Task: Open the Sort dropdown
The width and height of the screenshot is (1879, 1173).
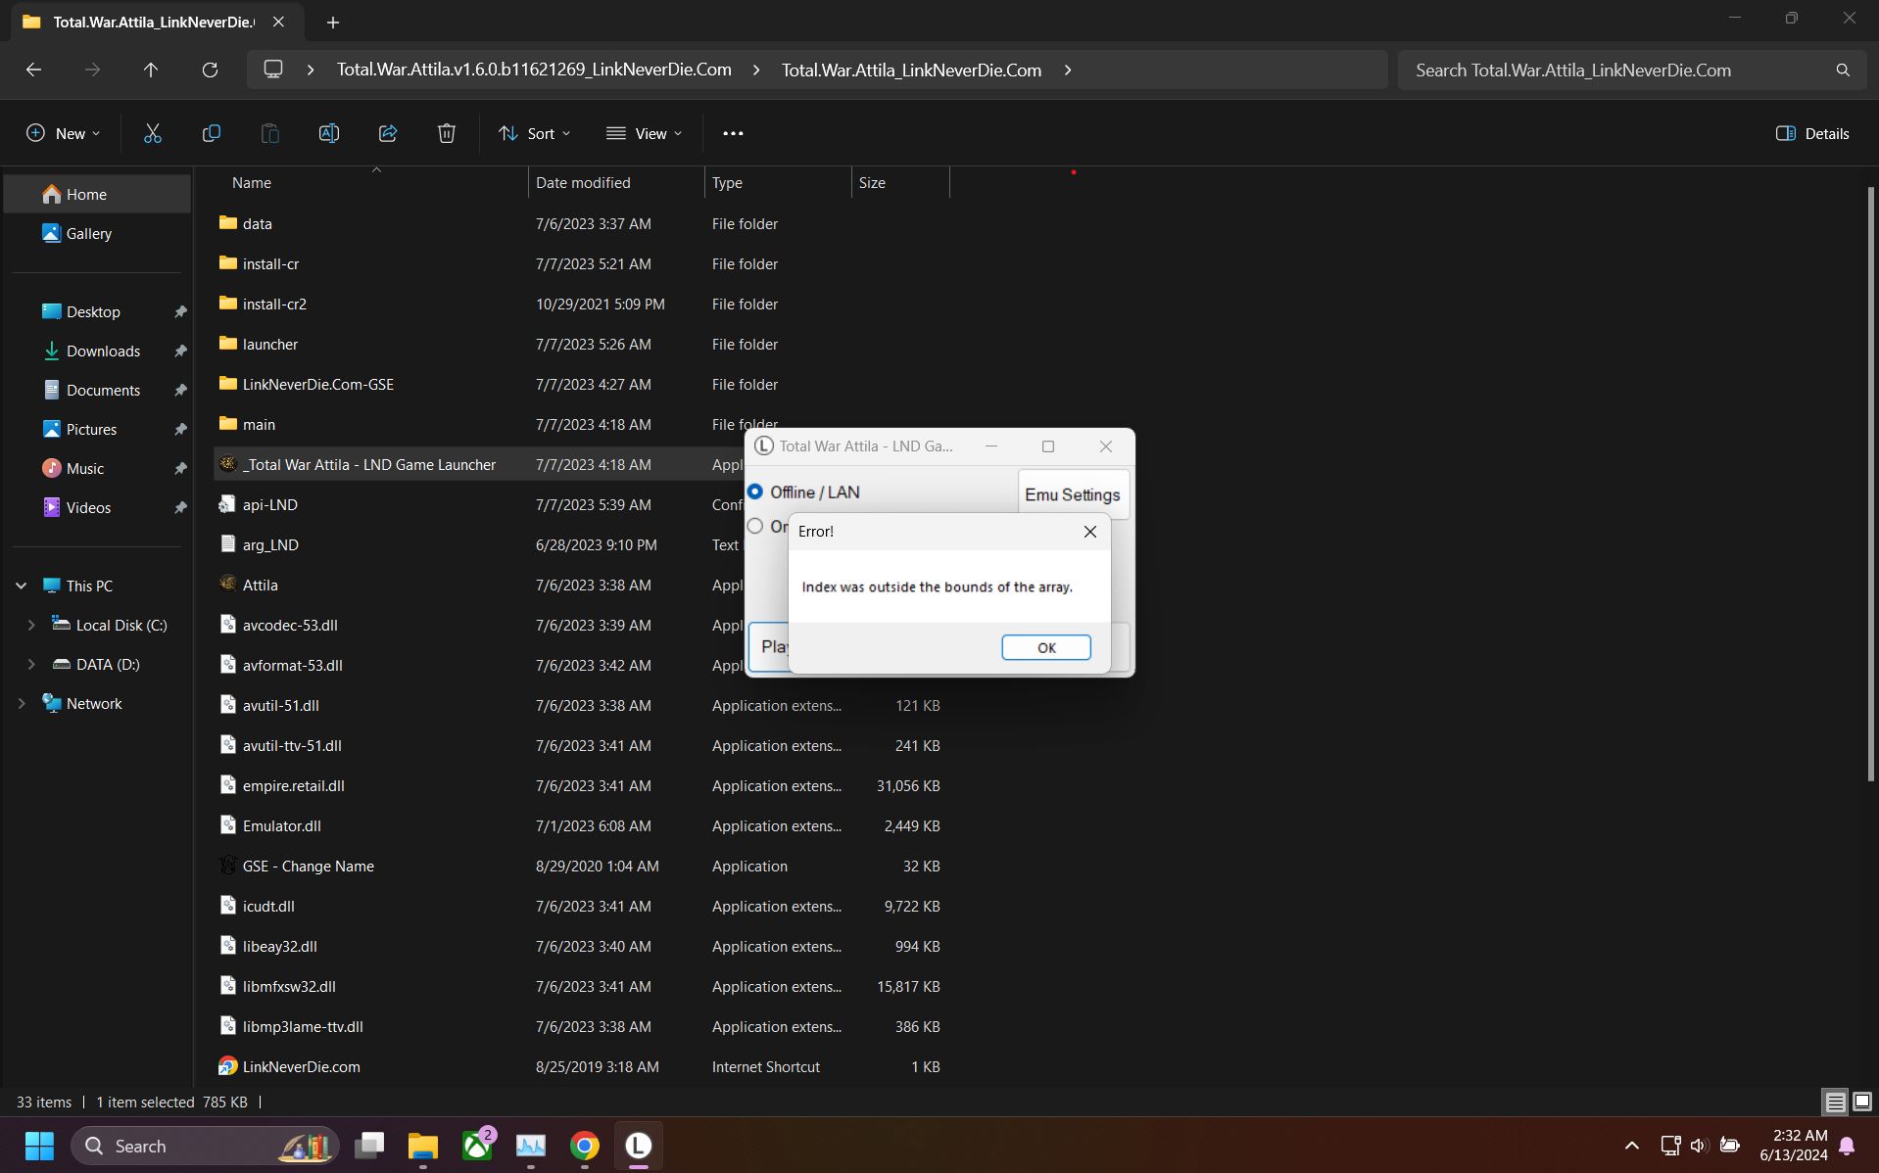Action: pos(535,133)
